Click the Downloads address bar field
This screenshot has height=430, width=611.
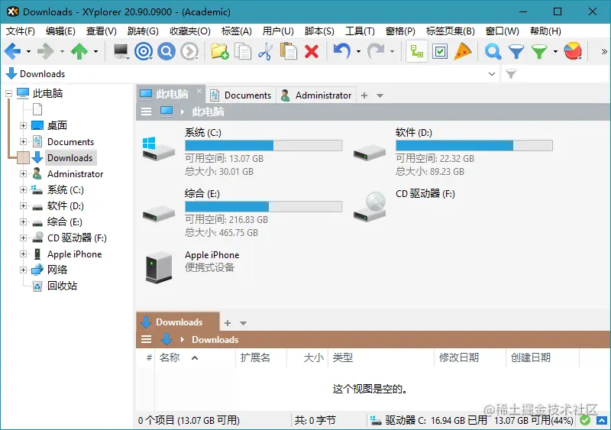tap(250, 73)
